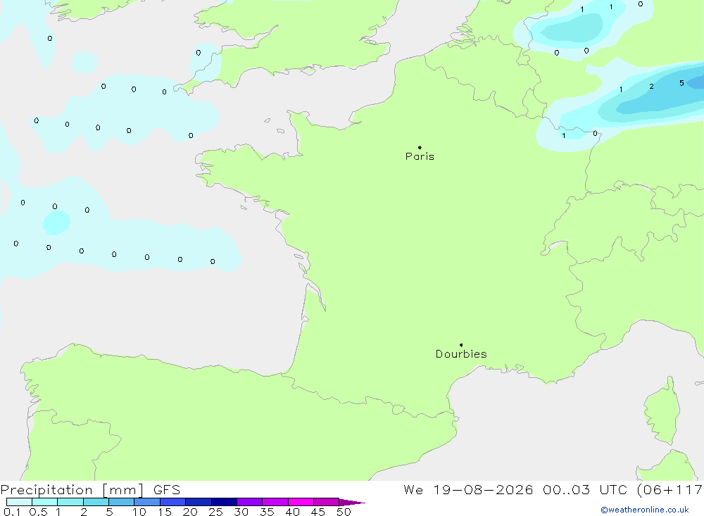
Task: Click the '15' legend scale label
Action: [165, 512]
